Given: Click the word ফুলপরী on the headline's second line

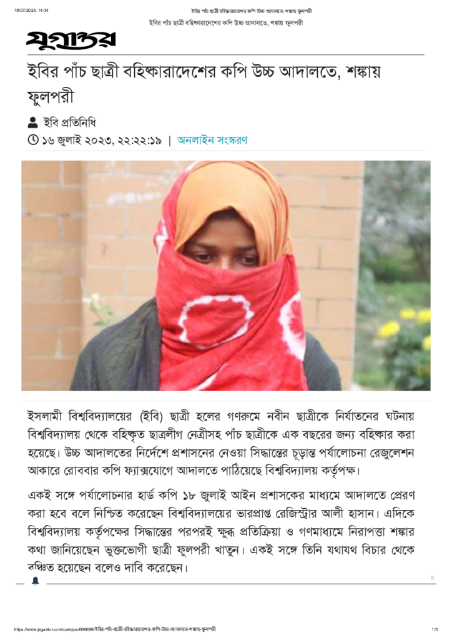Looking at the screenshot, I should coord(51,97).
